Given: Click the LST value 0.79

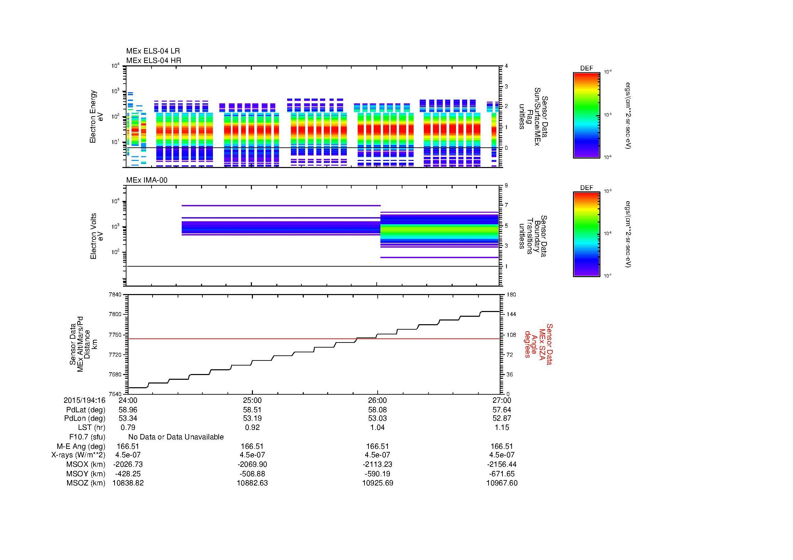Looking at the screenshot, I should click(x=128, y=428).
